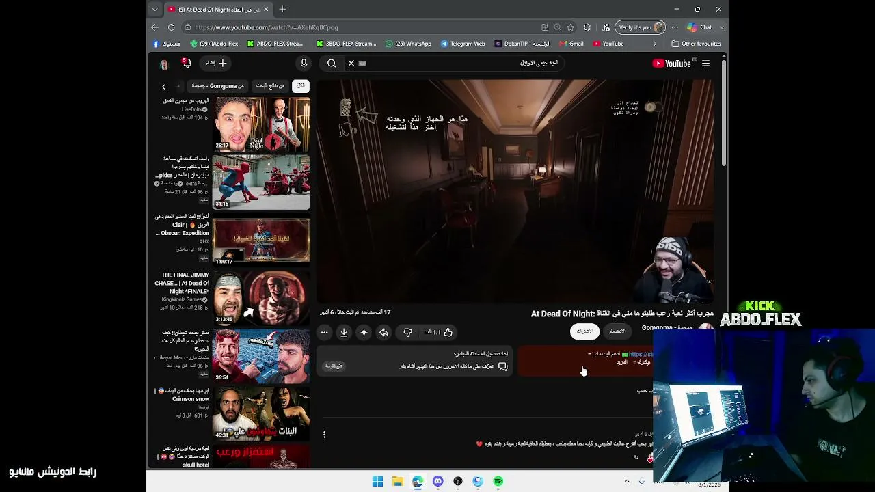Image resolution: width=875 pixels, height=492 pixels.
Task: Expand the description with the المزيد link
Action: [x=621, y=362]
